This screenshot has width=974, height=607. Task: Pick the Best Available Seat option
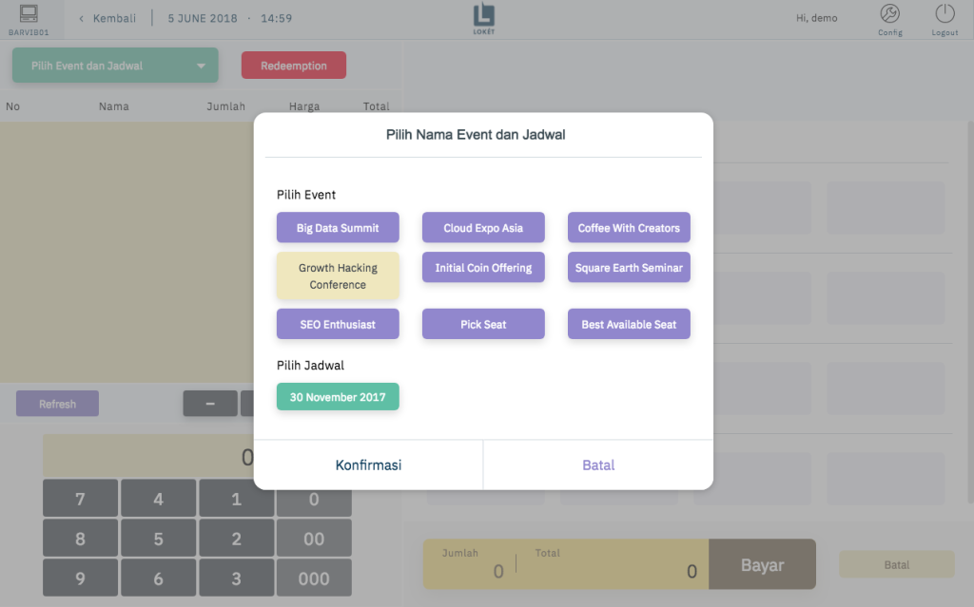coord(629,324)
